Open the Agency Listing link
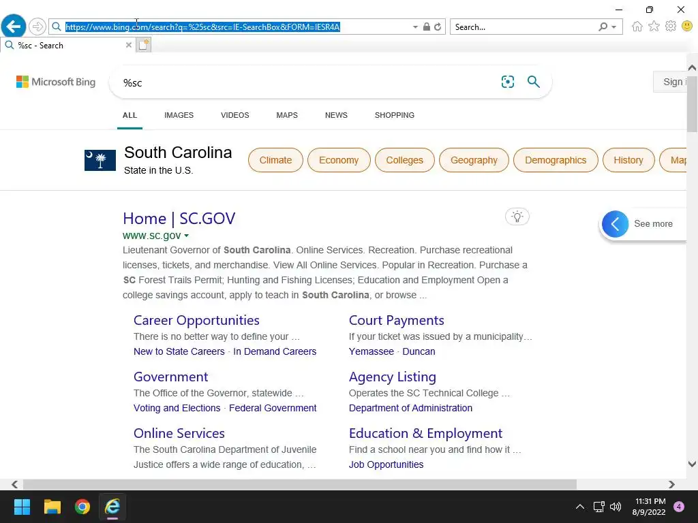698x523 pixels. (392, 377)
